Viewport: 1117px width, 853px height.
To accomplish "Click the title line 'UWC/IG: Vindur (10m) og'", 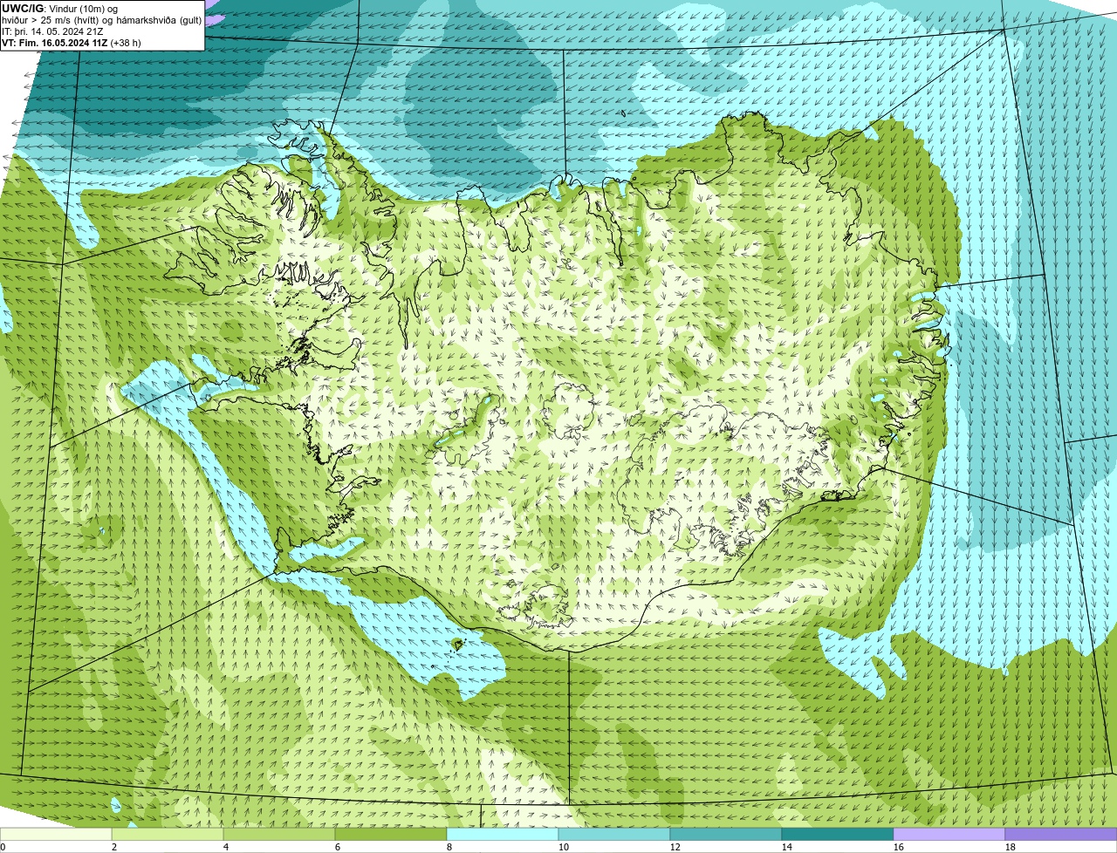I will 59,8.
